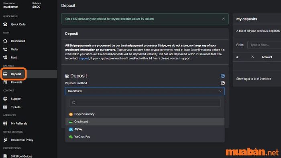281x158 pixels.
Task: Click the Rent icon in sidebar
Action: pyautogui.click(x=5, y=57)
